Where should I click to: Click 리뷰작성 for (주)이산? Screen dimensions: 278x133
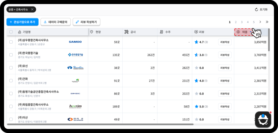pos(225,119)
